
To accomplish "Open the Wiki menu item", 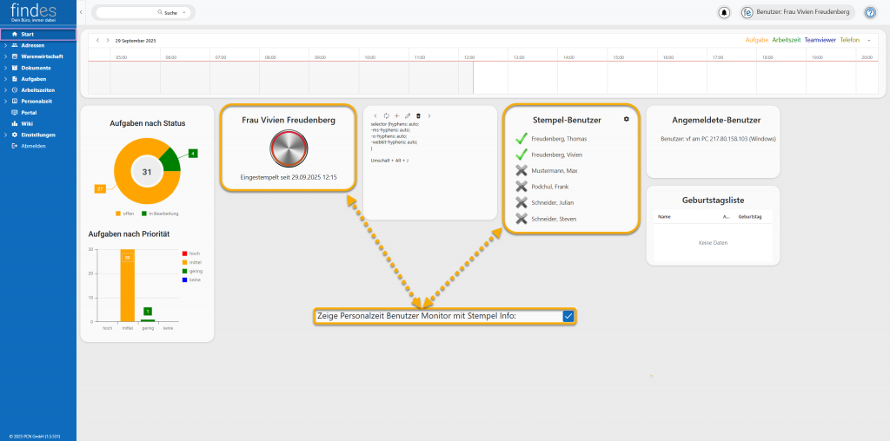I will pyautogui.click(x=27, y=123).
